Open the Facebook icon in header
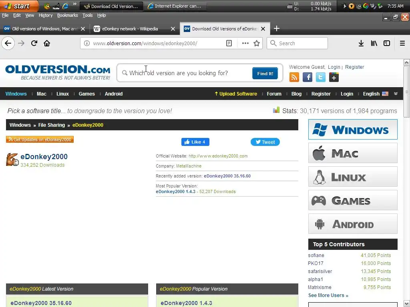Viewport: 410px width, 307px height. (x=307, y=77)
